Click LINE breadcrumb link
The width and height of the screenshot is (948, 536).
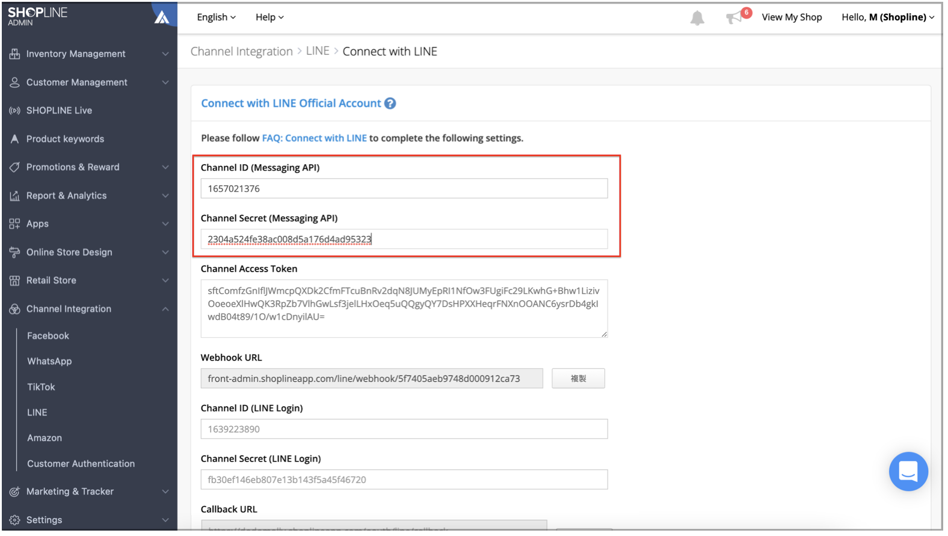point(318,52)
